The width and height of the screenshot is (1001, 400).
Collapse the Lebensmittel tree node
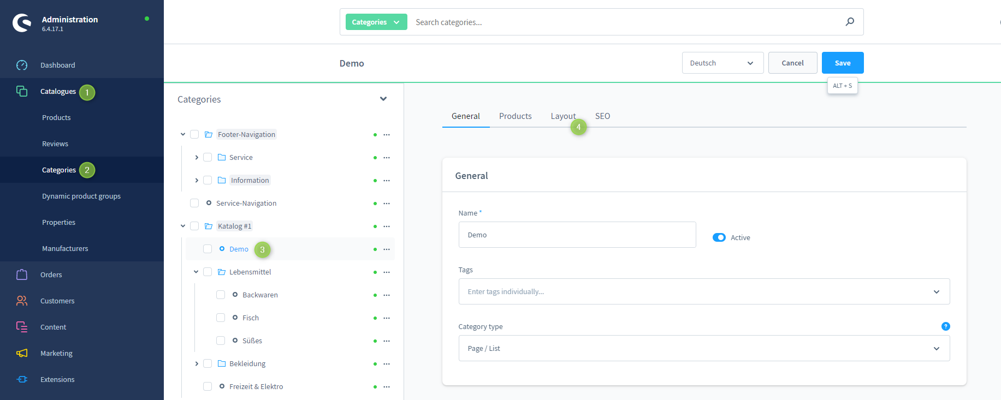196,272
